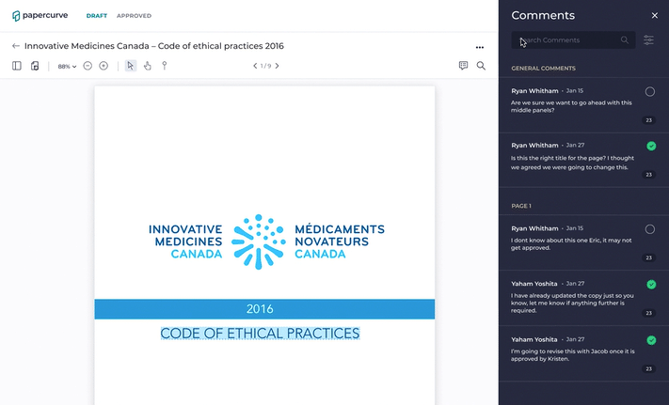Switch to the Approved tab
Image resolution: width=669 pixels, height=405 pixels.
tap(134, 16)
